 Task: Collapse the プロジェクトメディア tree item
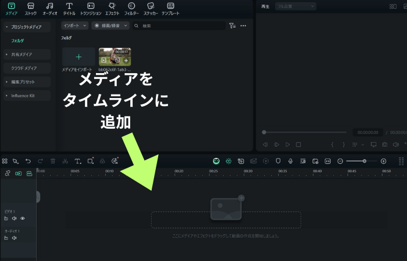(7, 27)
